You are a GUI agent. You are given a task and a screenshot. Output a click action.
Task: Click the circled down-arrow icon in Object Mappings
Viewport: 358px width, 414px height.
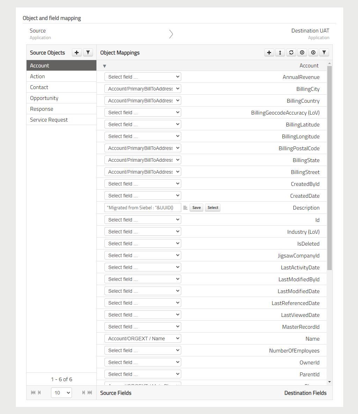tap(302, 52)
